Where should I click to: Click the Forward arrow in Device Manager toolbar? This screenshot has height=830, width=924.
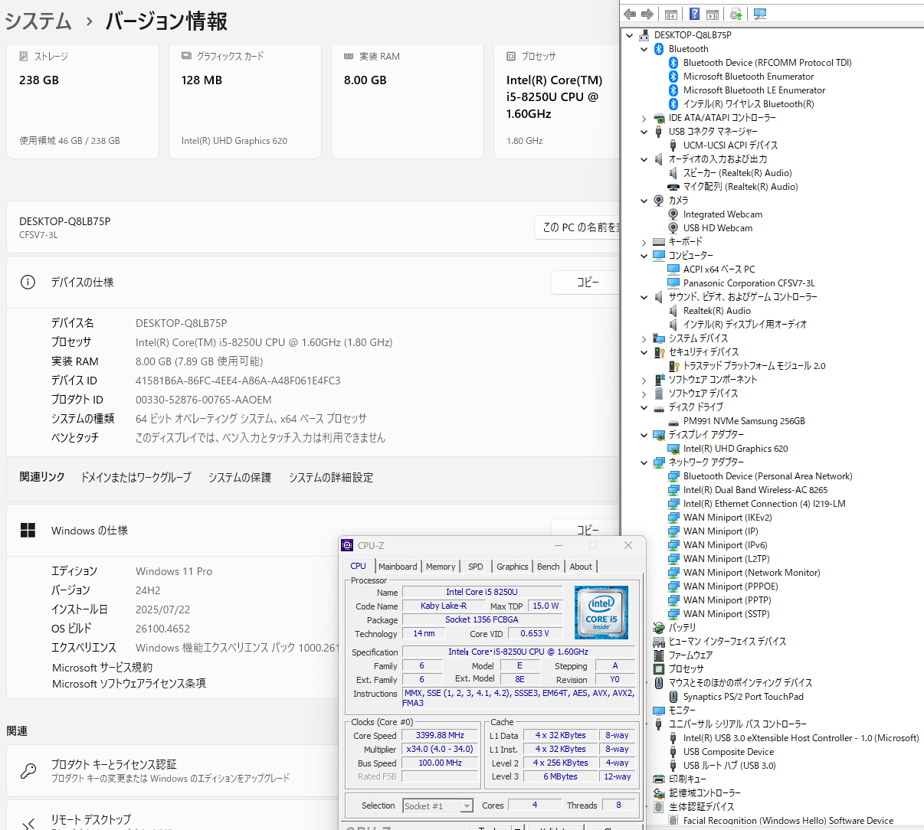coord(647,14)
